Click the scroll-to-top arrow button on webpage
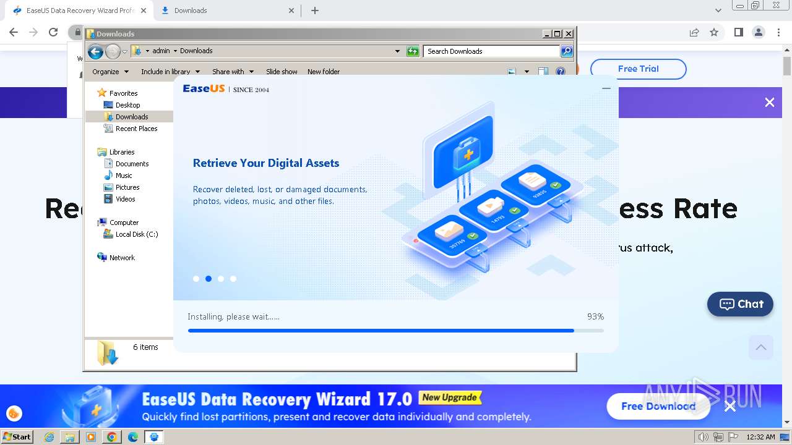792x445 pixels. (761, 347)
